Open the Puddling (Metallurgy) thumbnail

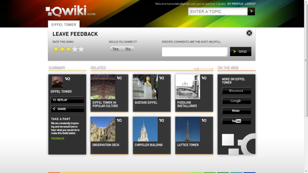188,87
